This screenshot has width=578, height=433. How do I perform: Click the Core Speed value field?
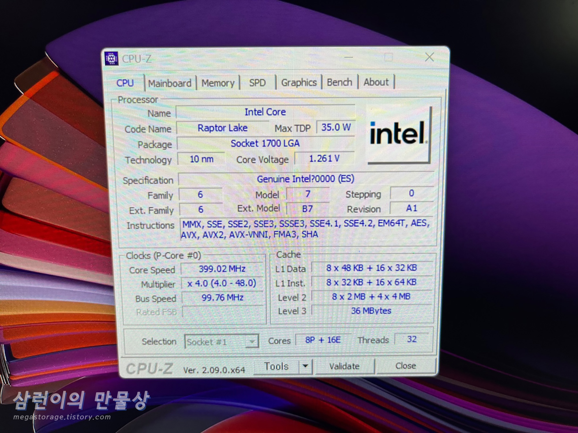click(222, 269)
